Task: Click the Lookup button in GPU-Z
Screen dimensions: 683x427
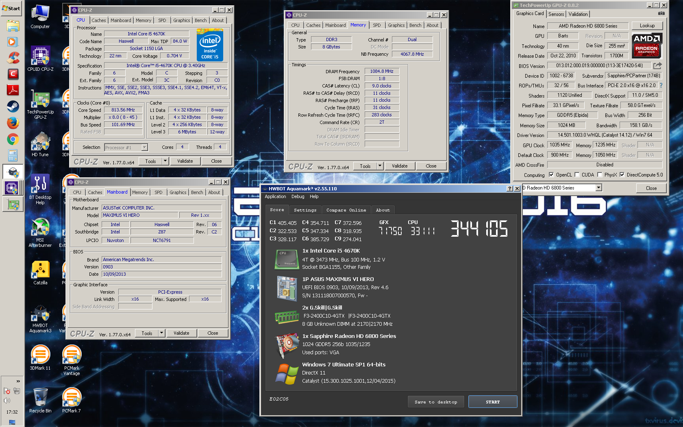Action: click(x=647, y=26)
